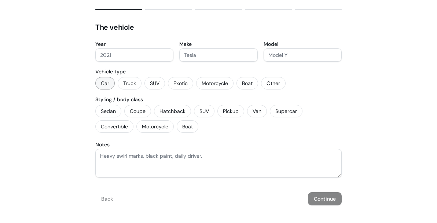Screen dimensions: 437x223
Task: Choose Boat under Vehicle type
Action: [247, 83]
